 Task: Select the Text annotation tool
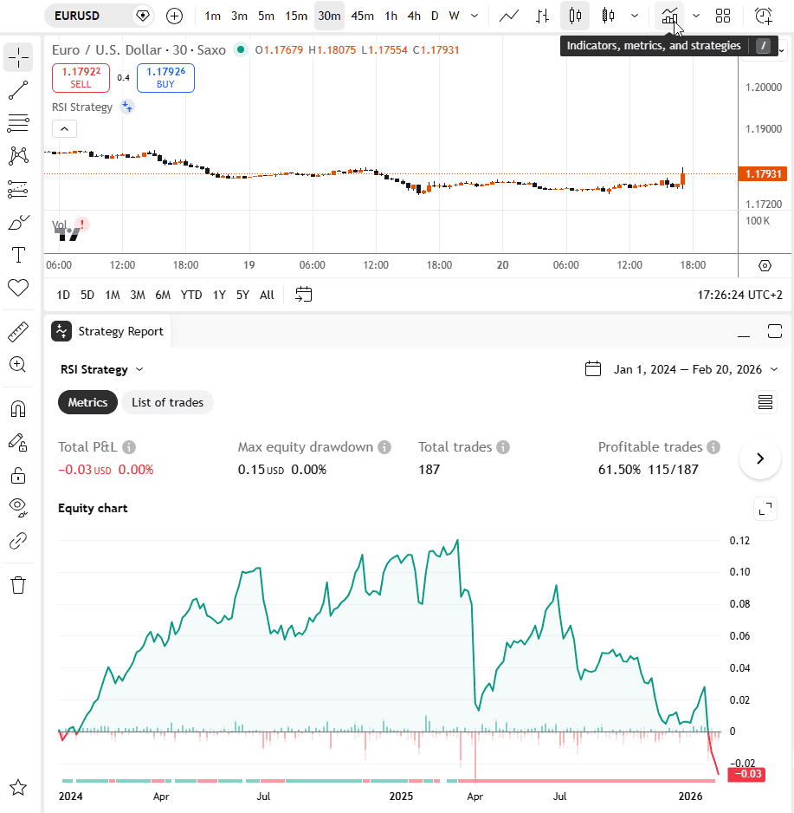[x=18, y=255]
